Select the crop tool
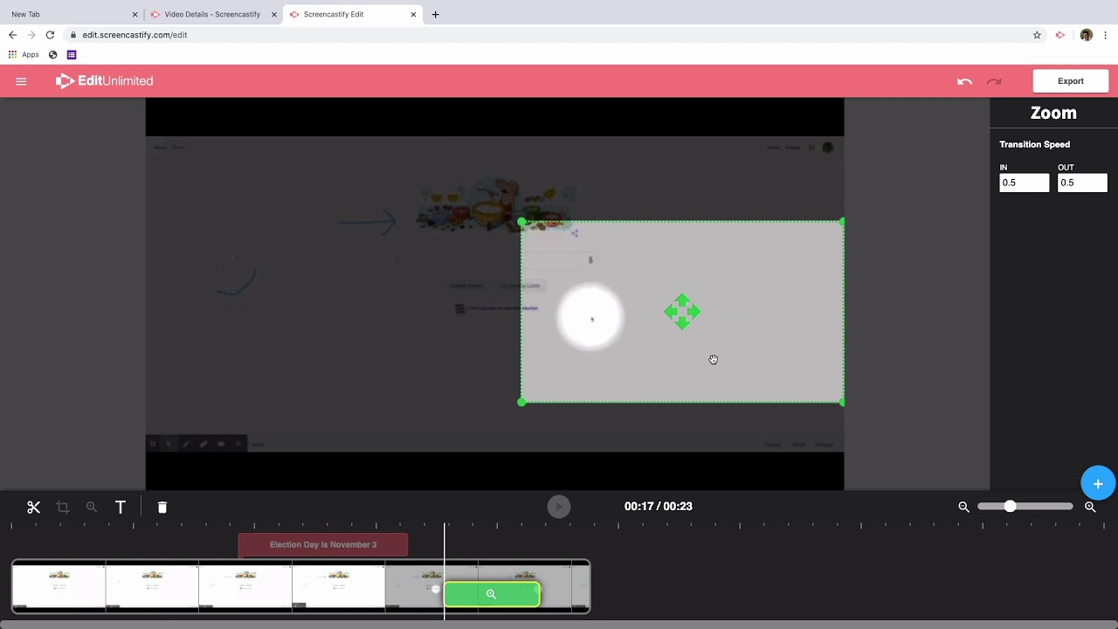 pyautogui.click(x=62, y=507)
